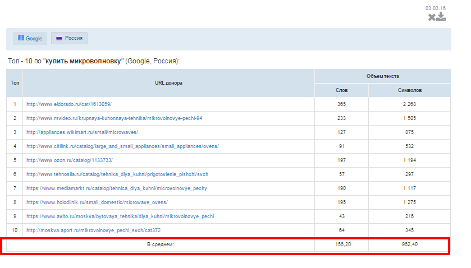Image resolution: width=471 pixels, height=268 pixels.
Task: Open the tehnosila.ru svch link
Action: pos(117,174)
